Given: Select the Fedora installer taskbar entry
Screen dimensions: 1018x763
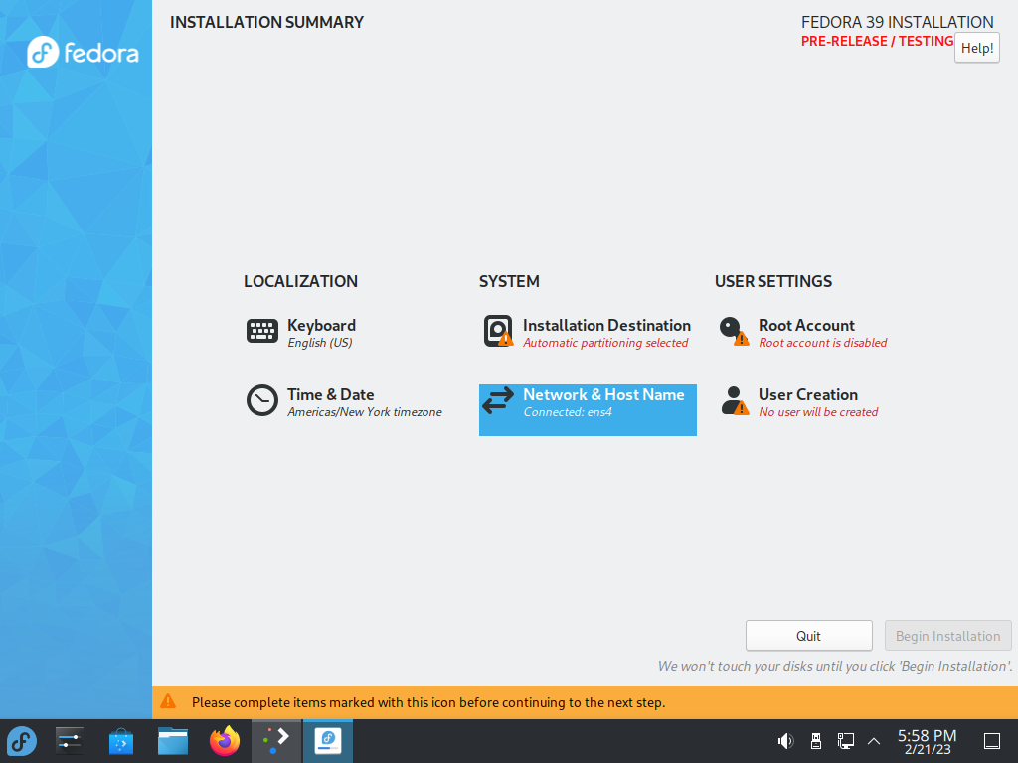Looking at the screenshot, I should tap(328, 741).
